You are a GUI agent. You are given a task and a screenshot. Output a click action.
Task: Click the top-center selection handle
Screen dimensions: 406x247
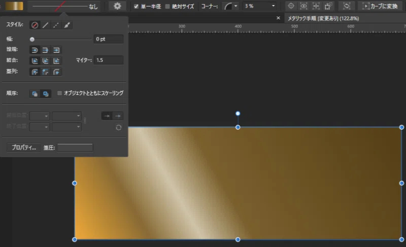tap(238, 127)
